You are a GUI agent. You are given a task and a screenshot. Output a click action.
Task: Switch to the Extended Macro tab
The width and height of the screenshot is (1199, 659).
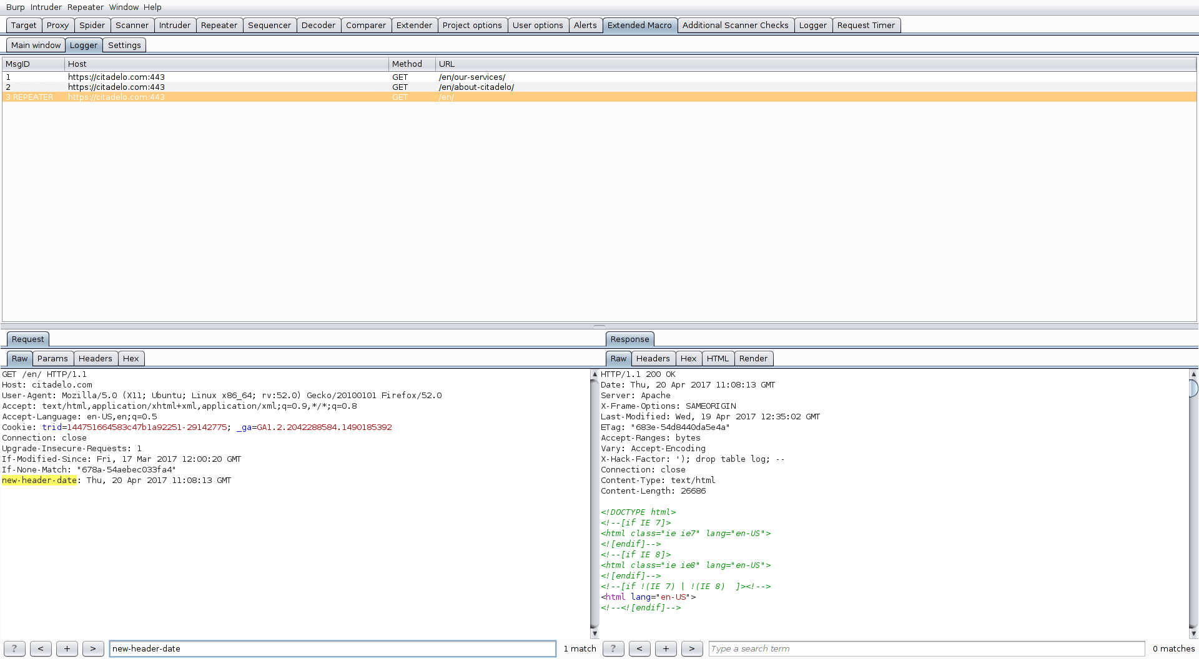(x=640, y=25)
